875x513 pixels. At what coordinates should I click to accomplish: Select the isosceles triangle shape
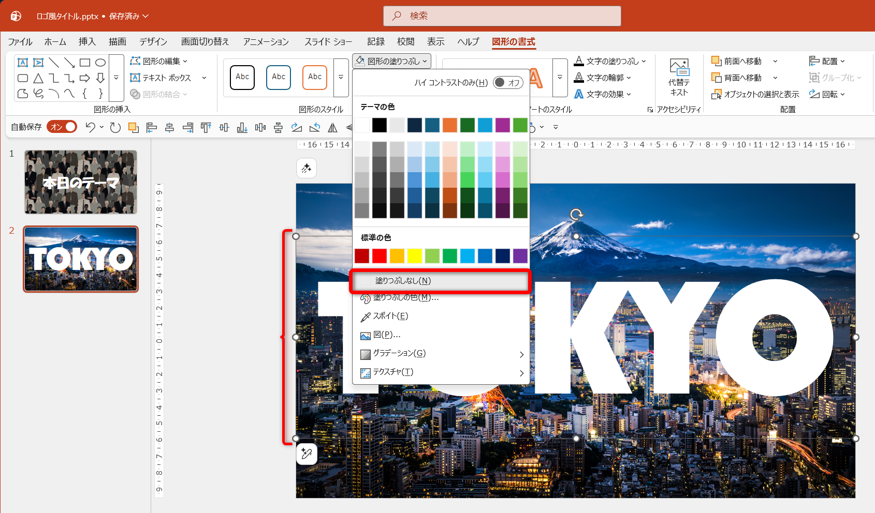(38, 78)
